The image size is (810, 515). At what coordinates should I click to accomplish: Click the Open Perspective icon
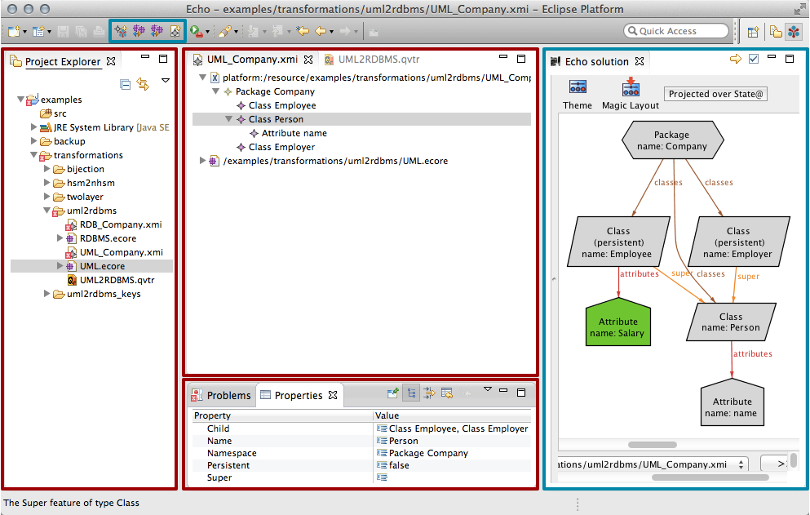[x=752, y=31]
